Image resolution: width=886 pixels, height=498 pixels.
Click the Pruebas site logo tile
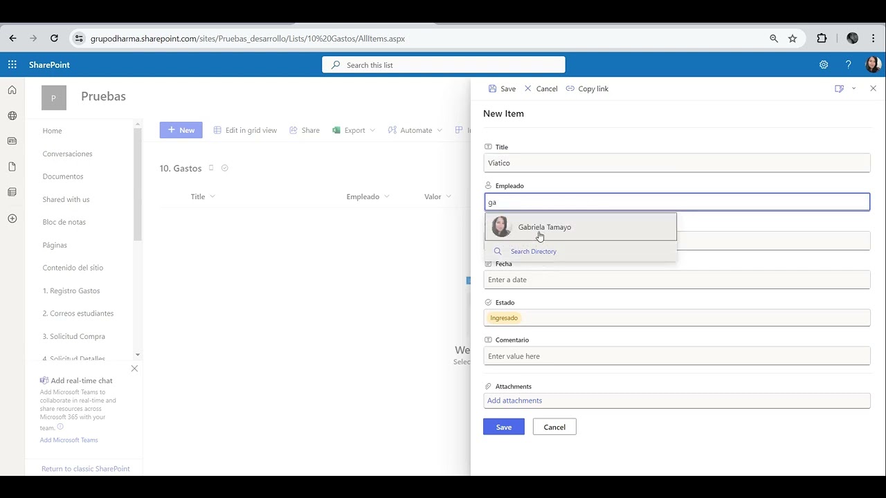pos(54,98)
